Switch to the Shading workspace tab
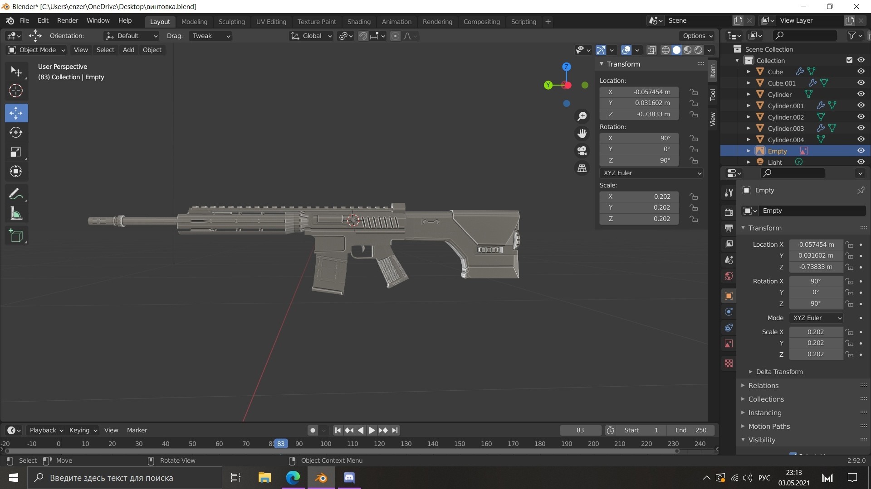This screenshot has height=489, width=871. coord(359,21)
